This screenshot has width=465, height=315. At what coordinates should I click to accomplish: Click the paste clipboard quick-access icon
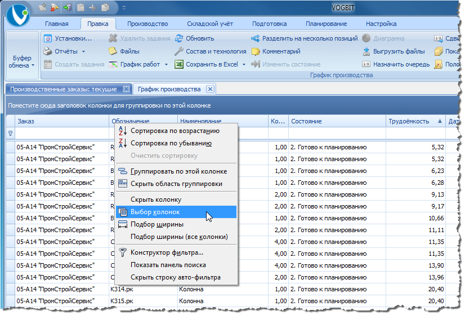[x=81, y=7]
